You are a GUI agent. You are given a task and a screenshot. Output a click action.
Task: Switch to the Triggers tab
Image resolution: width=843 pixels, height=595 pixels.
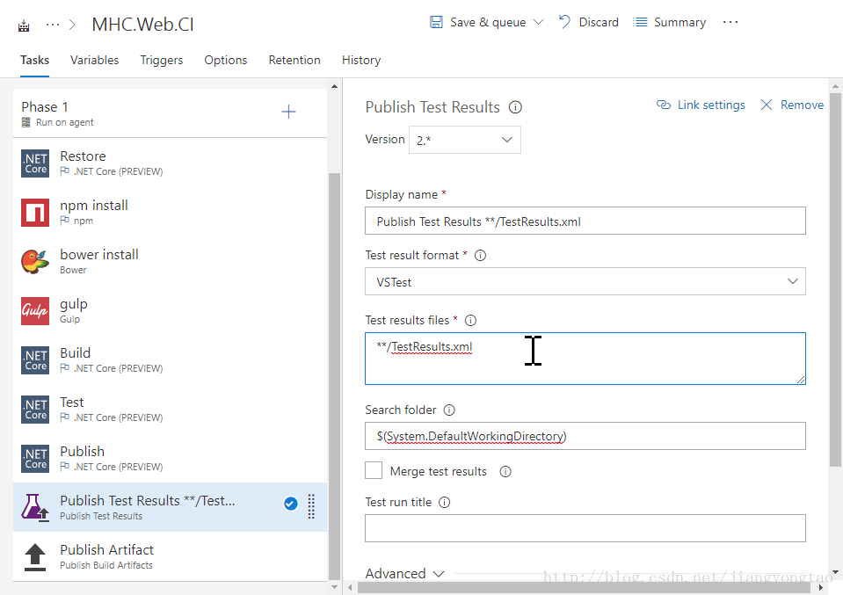161,60
